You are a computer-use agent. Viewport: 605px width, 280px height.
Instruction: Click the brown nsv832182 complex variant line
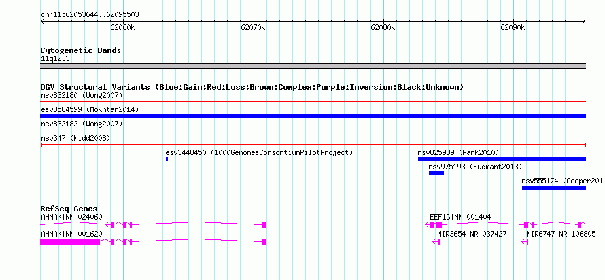coord(313,130)
